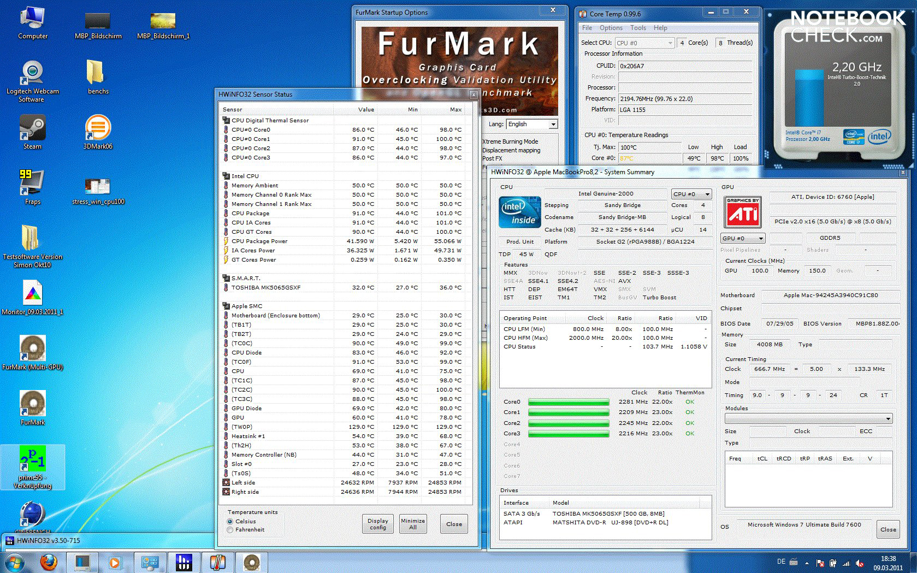
Task: Open stress_win_cpu100 desktop file
Action: 98,191
